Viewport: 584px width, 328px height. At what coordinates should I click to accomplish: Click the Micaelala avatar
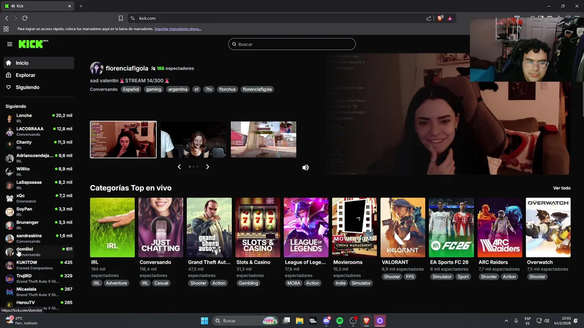pos(10,292)
